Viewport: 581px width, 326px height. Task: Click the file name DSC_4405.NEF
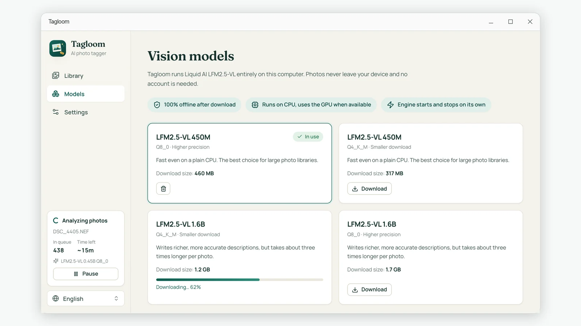click(x=71, y=231)
